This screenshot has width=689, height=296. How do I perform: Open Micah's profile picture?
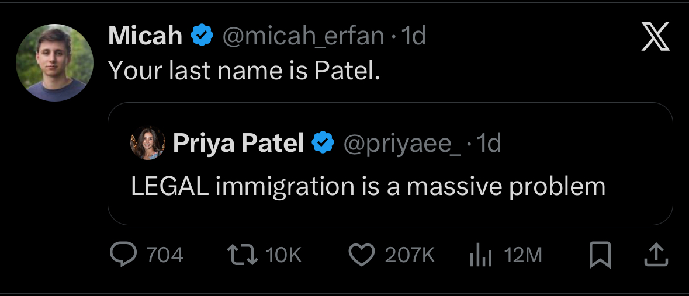54,63
